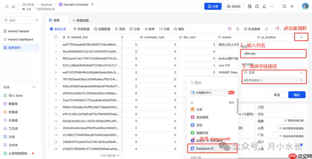The height and width of the screenshot is (159, 312).
Task: Open the template icon next to 自动化
Action: 250,6
